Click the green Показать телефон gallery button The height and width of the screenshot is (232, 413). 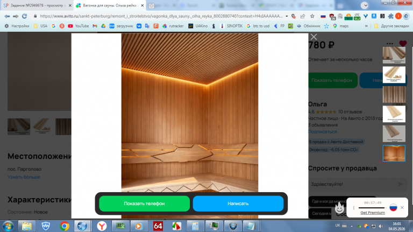pos(144,203)
